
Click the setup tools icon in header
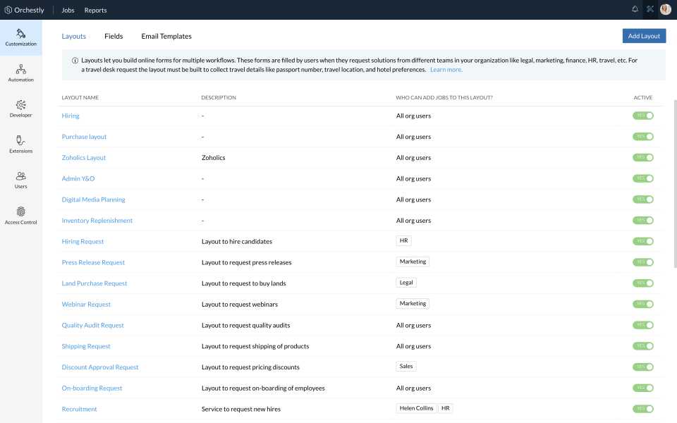650,10
